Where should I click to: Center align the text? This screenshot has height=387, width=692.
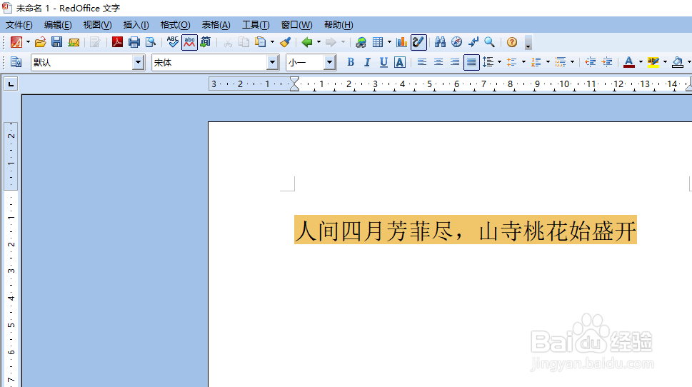pos(438,62)
